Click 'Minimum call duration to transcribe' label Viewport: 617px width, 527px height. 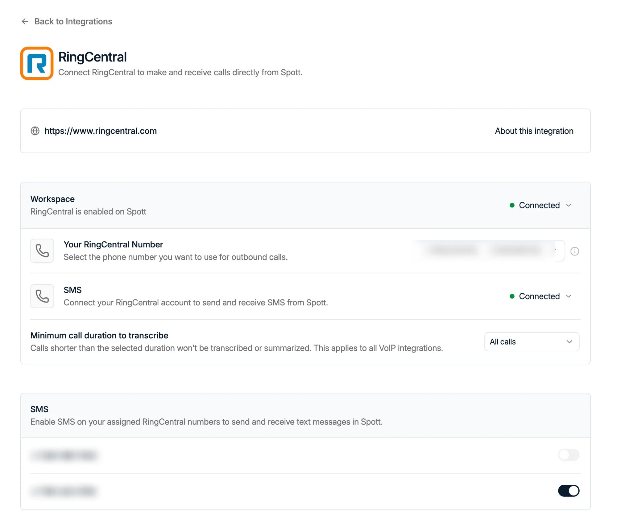point(99,336)
